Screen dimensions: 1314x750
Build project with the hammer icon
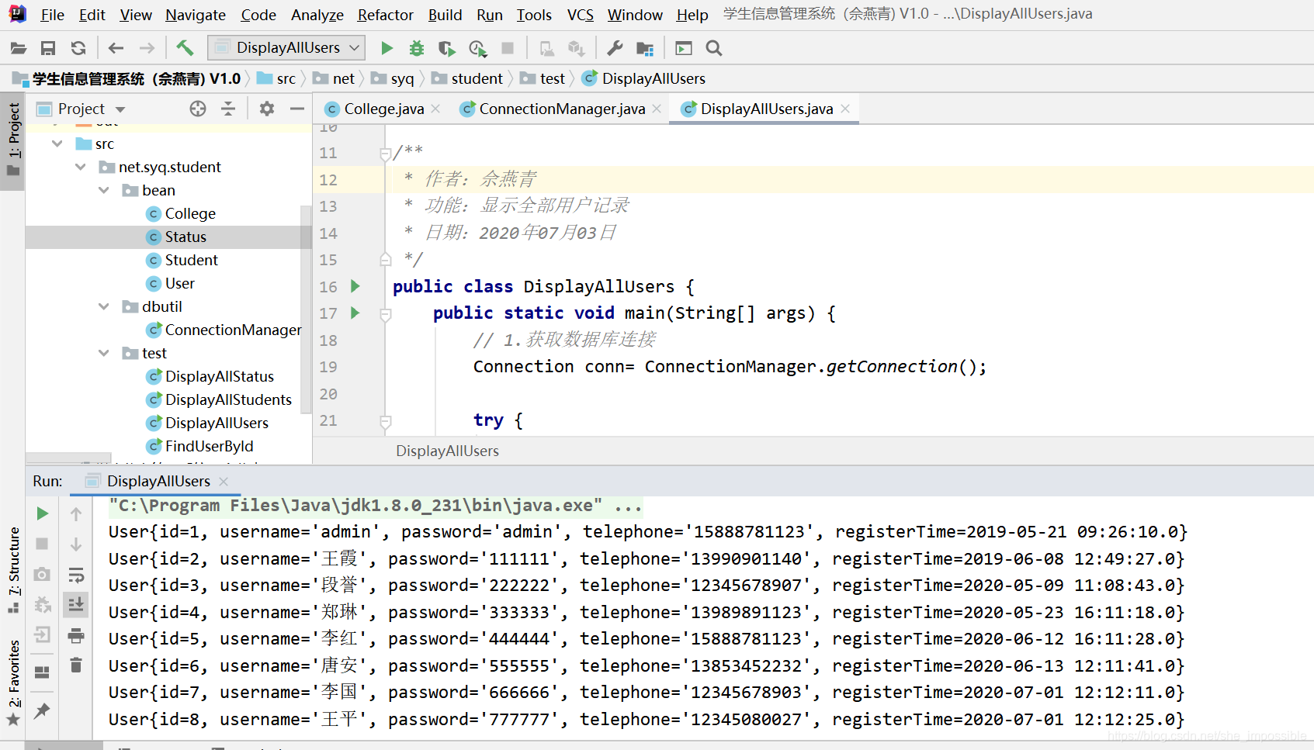pyautogui.click(x=185, y=48)
